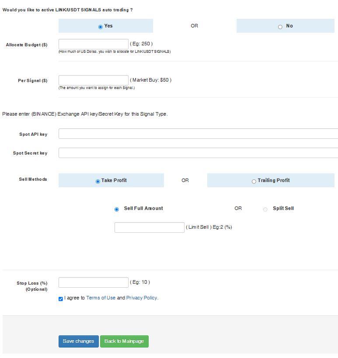
Task: Click the Allocate Budget ($) label
Action: coord(27,45)
